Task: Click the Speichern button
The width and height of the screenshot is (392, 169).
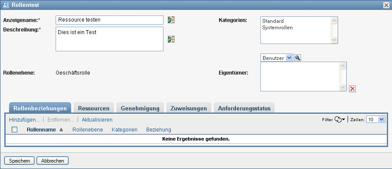Action: click(19, 161)
